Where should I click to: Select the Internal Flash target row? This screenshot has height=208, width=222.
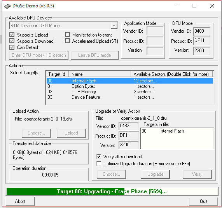130,81
